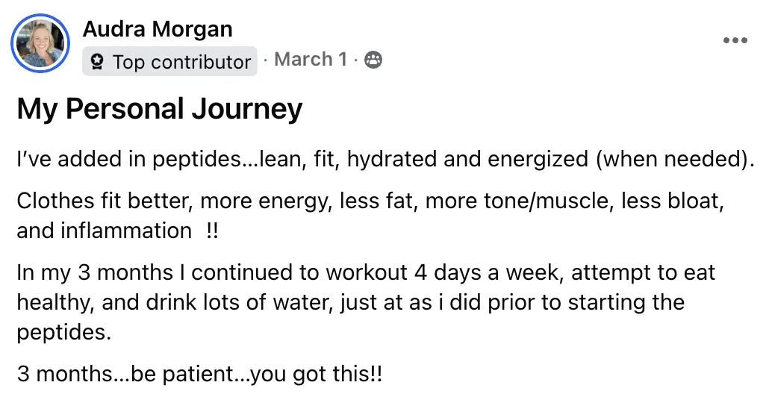
Task: Click the standalone "peptides." line
Action: 64,333
